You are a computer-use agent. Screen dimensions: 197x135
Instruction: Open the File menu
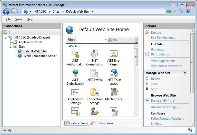tap(8, 19)
